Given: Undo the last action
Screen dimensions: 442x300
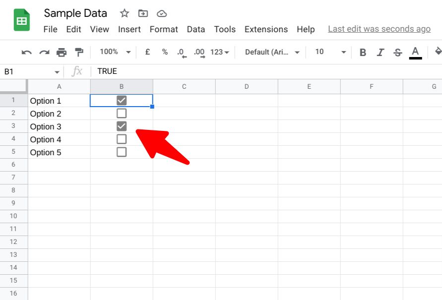Looking at the screenshot, I should (x=26, y=52).
